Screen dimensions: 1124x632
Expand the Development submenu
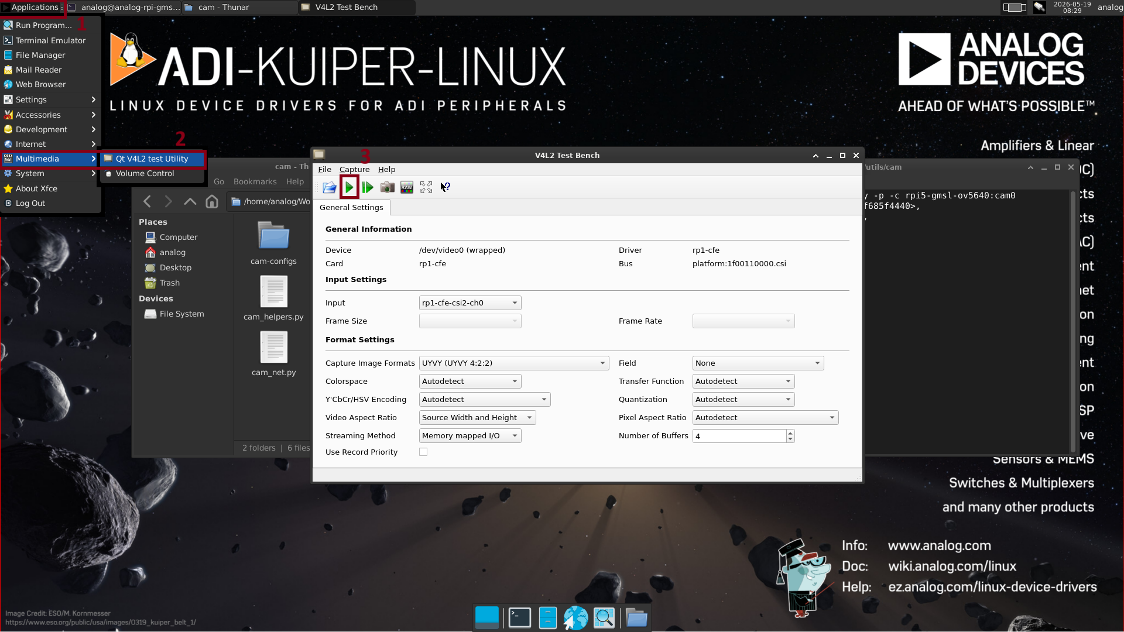click(50, 129)
